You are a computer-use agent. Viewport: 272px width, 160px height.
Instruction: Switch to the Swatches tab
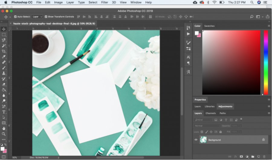tap(209, 26)
